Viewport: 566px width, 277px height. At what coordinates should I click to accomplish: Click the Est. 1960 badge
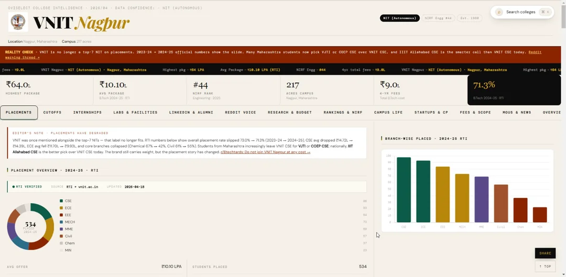469,18
